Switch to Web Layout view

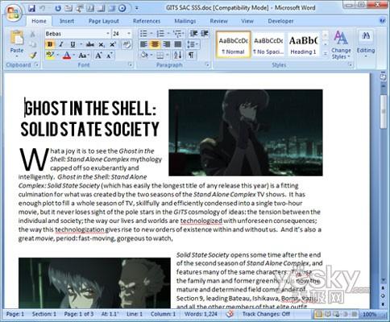coord(337,314)
